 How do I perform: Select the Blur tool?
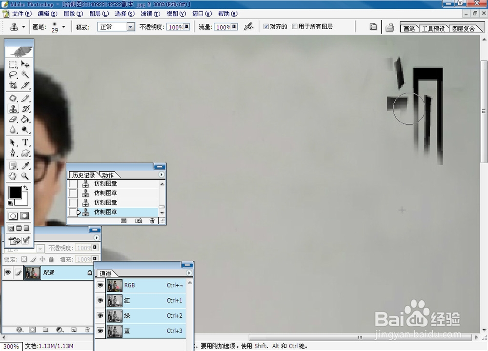[13, 129]
